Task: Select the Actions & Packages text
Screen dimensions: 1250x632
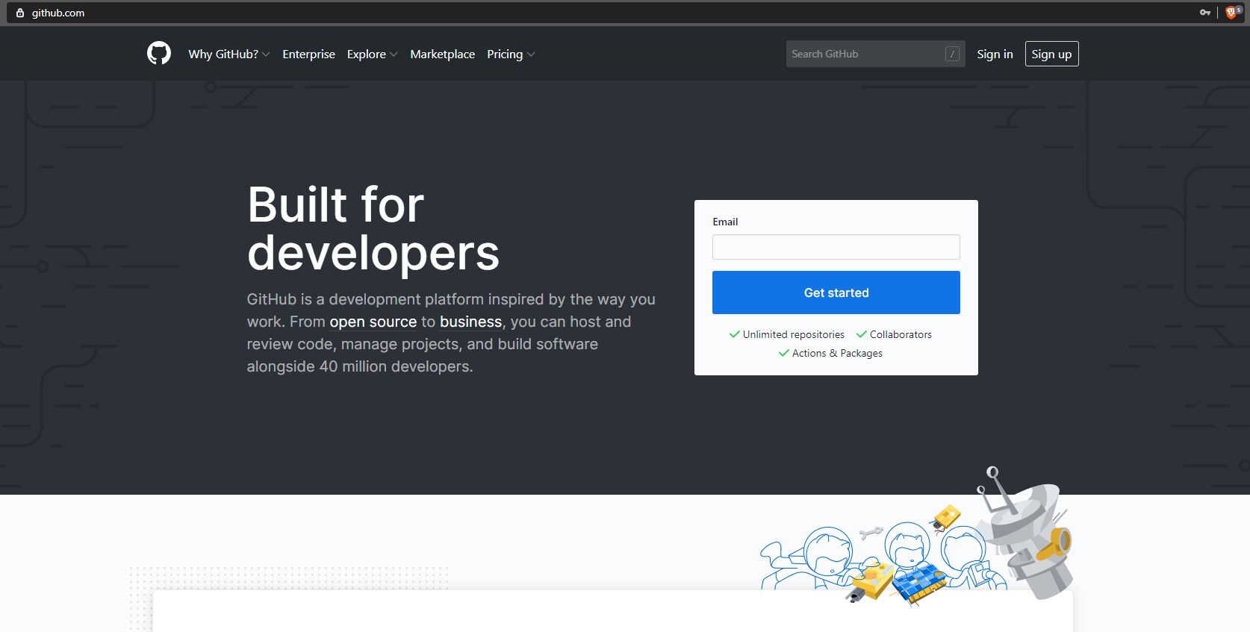Action: pyautogui.click(x=837, y=353)
